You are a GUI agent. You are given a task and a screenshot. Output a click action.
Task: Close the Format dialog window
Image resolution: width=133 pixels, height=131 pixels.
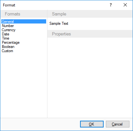pyautogui.click(x=125, y=5)
